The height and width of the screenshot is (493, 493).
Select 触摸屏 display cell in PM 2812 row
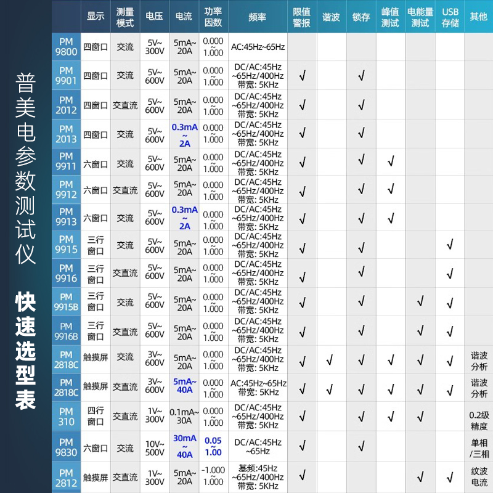coord(96,478)
